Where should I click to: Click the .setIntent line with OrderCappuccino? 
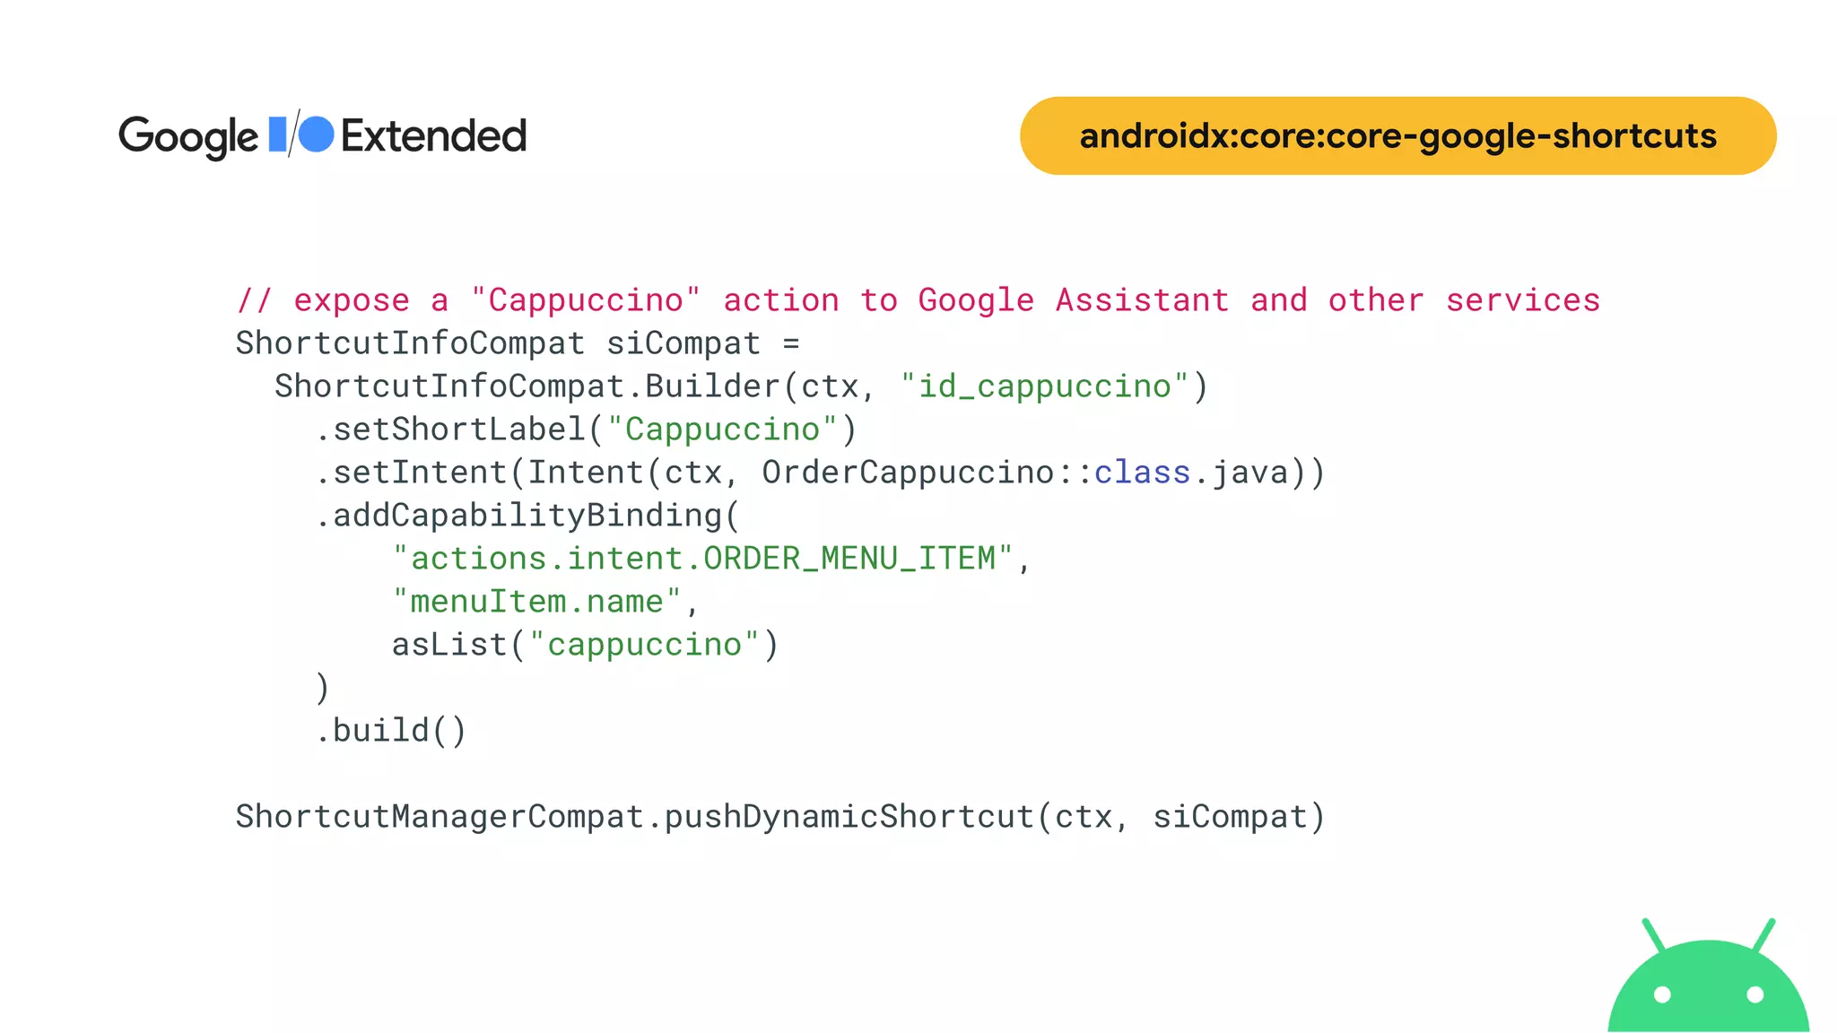coord(820,473)
